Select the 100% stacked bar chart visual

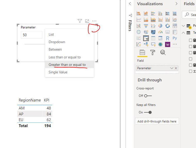pyautogui.click(x=167, y=13)
